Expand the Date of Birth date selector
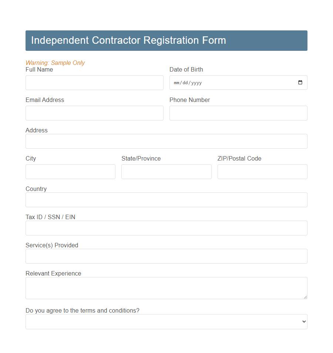333x353 pixels. point(300,82)
